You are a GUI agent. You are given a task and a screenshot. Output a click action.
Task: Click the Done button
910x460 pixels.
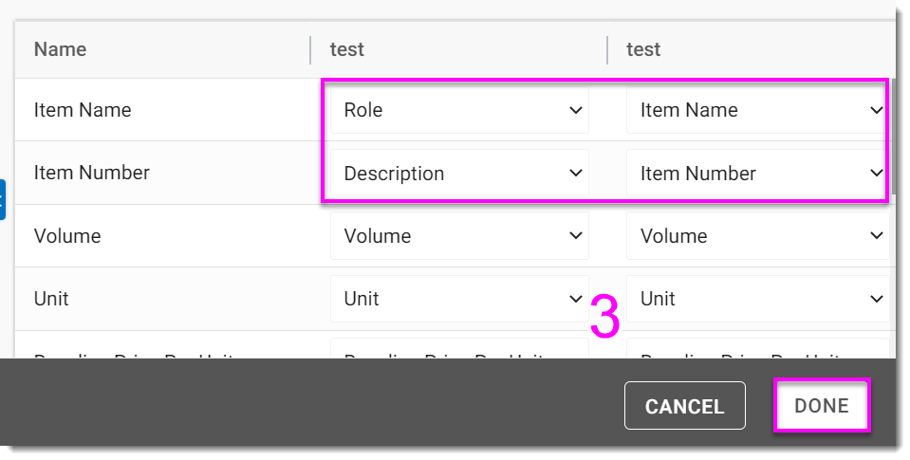tap(822, 406)
